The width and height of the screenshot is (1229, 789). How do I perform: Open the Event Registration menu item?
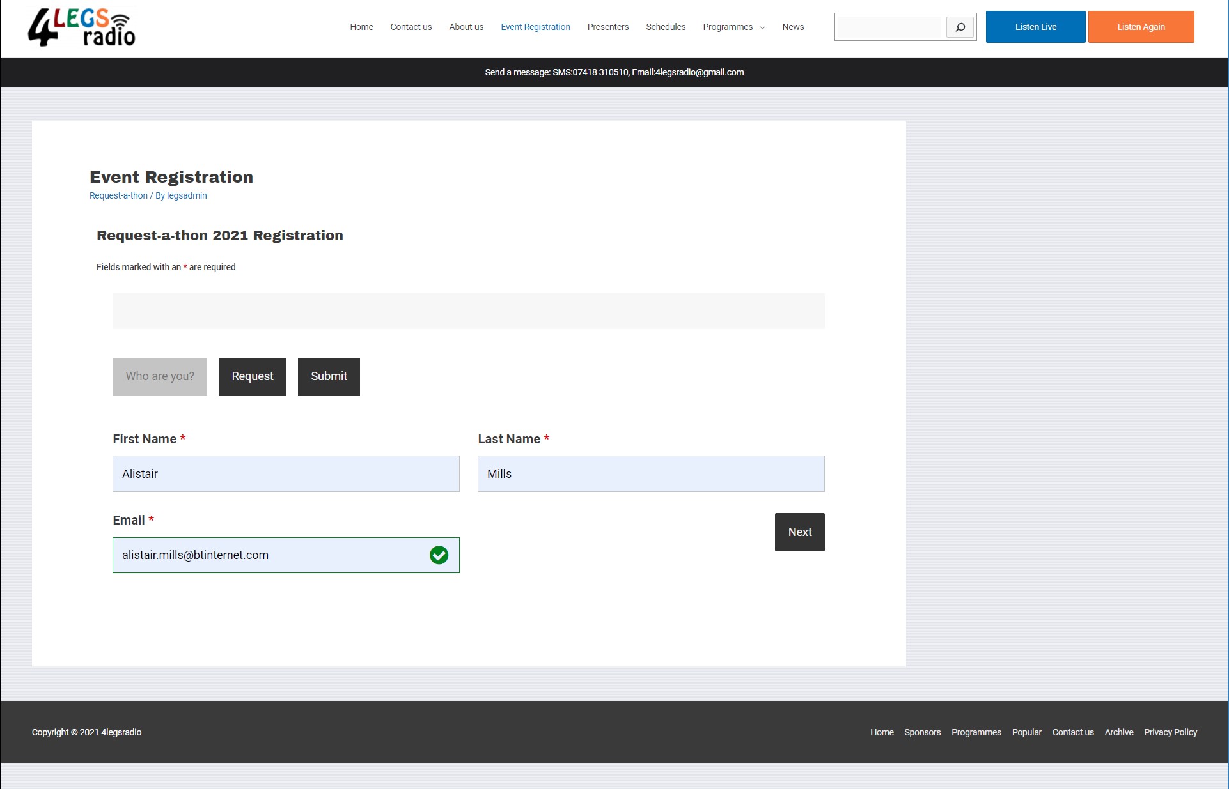coord(535,27)
